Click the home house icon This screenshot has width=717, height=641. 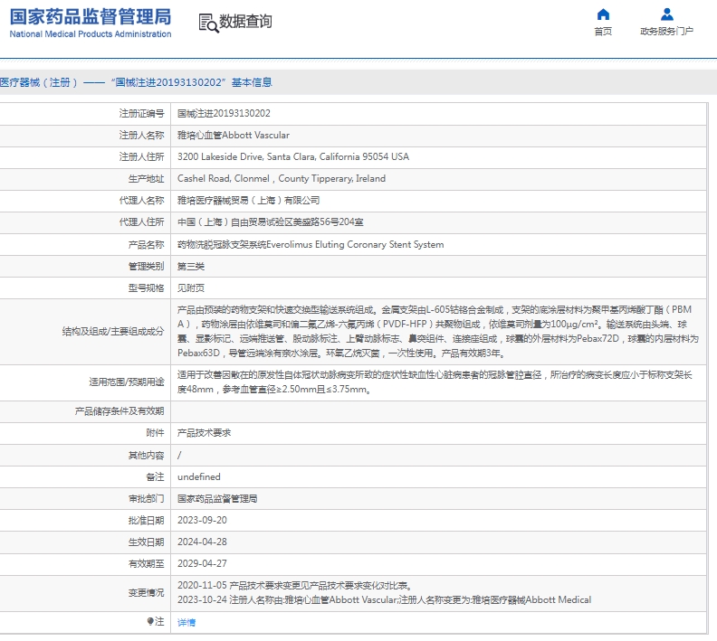coord(603,14)
